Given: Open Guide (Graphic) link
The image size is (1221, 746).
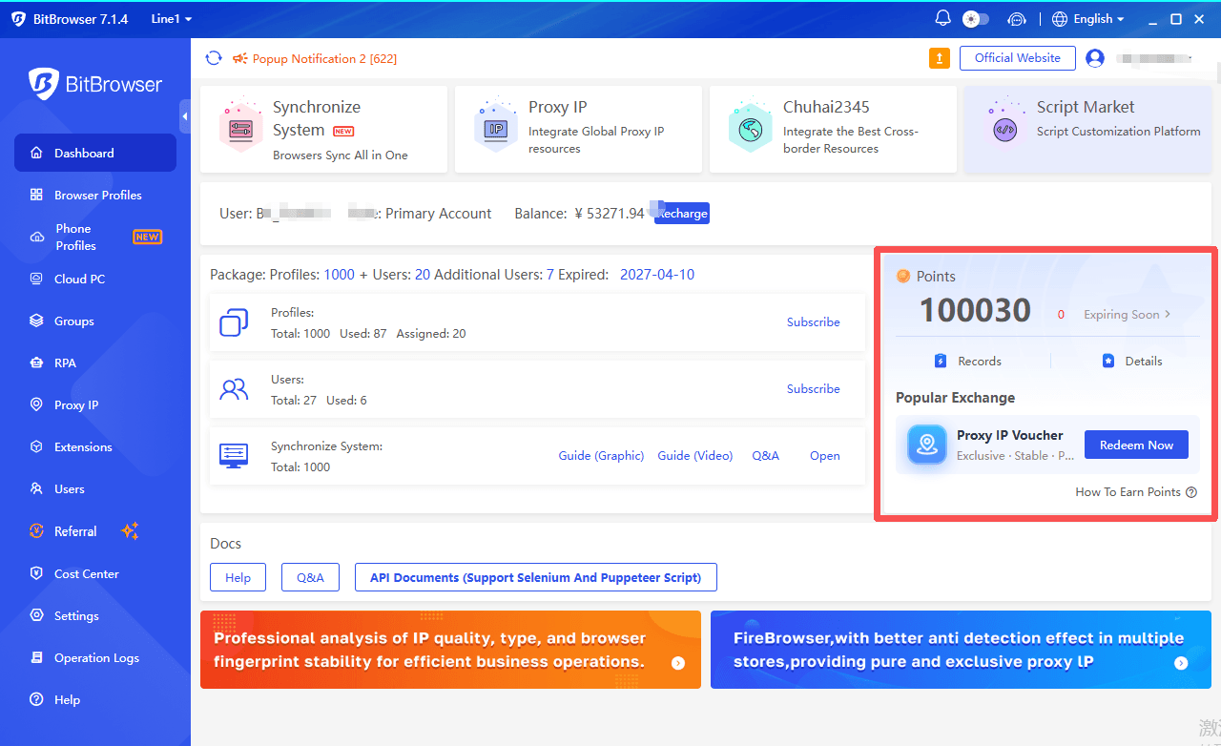Looking at the screenshot, I should tap(601, 456).
